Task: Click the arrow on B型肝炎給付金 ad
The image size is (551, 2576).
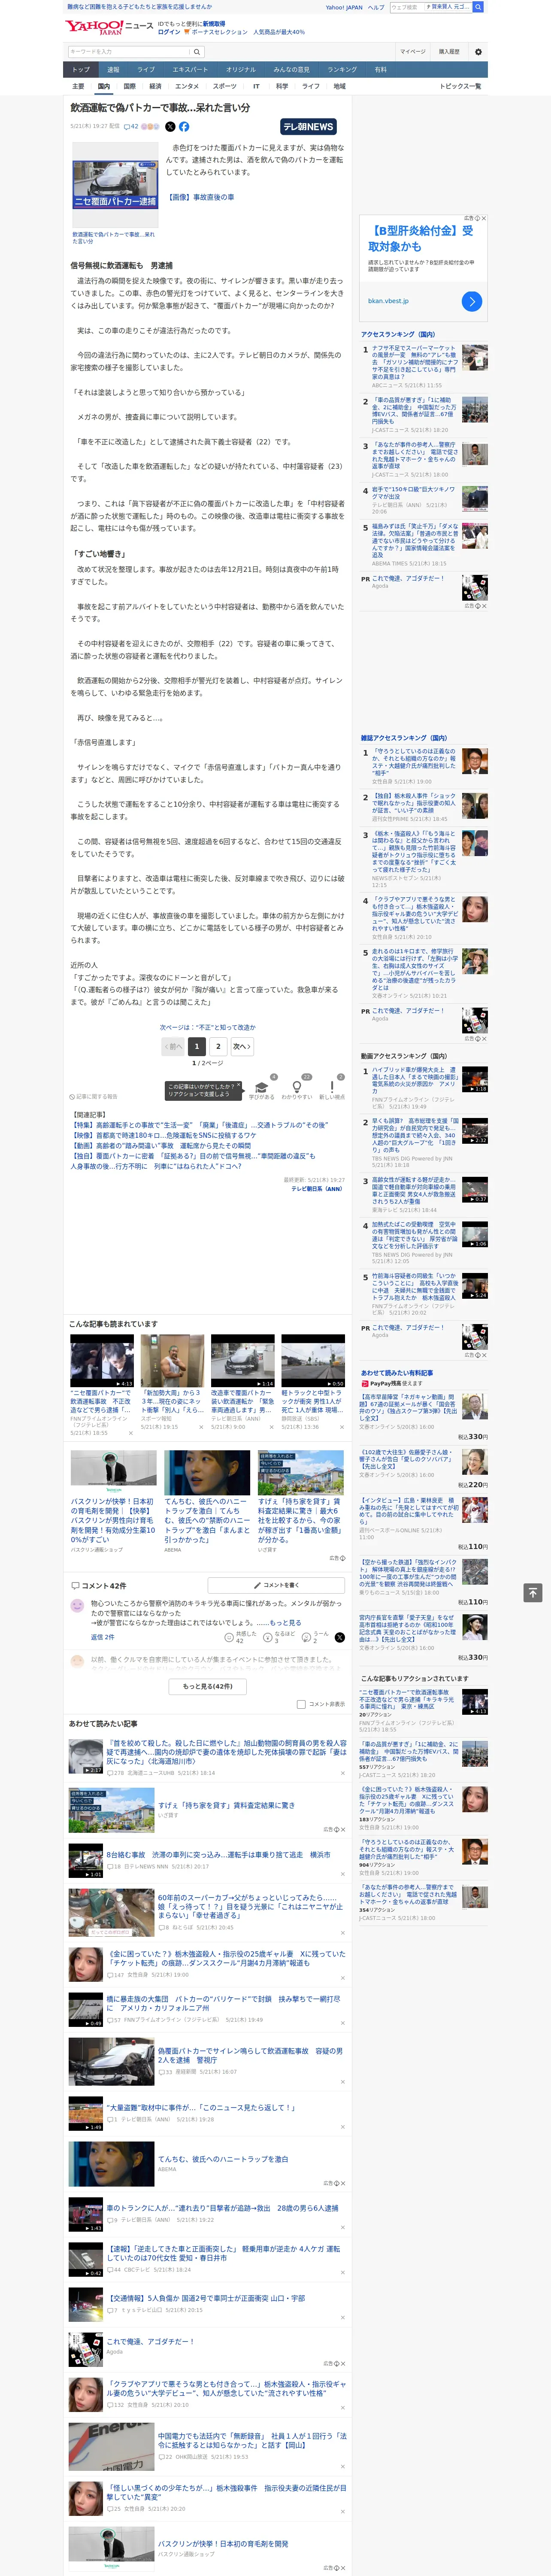Action: 472,301
